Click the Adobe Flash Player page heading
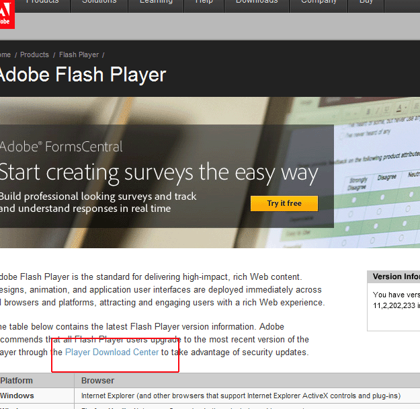This screenshot has width=420, height=409. point(83,75)
